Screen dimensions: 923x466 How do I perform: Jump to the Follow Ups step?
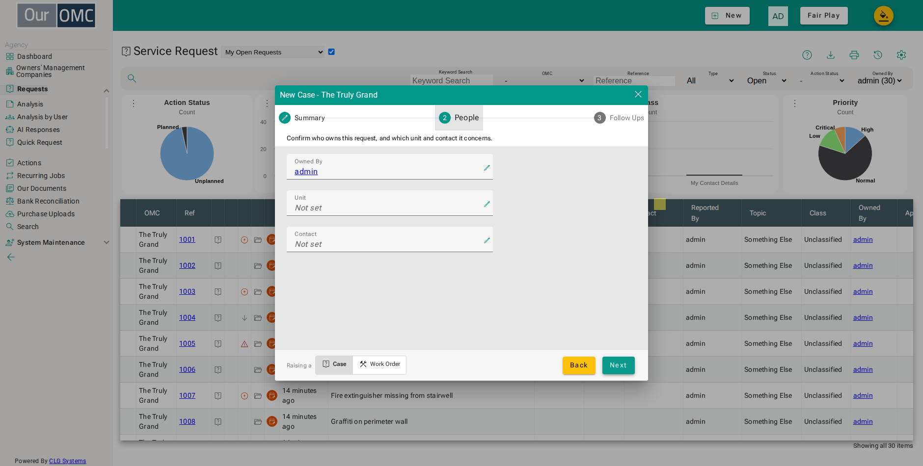[x=619, y=118]
